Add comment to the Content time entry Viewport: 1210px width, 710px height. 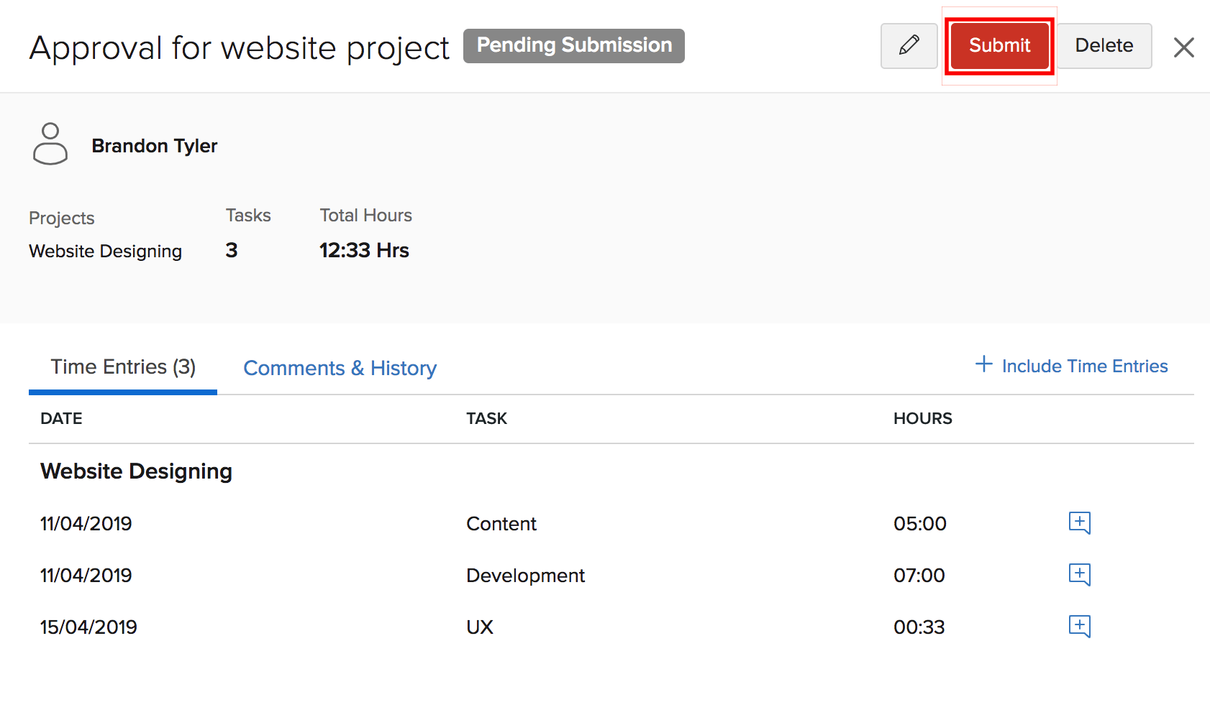1079,522
